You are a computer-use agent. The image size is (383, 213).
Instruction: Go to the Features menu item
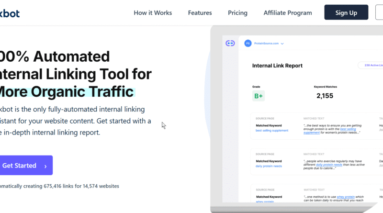pyautogui.click(x=200, y=13)
